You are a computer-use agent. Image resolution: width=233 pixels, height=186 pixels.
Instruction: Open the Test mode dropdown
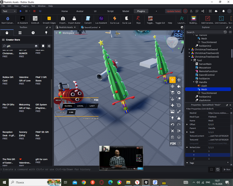coord(9,11)
